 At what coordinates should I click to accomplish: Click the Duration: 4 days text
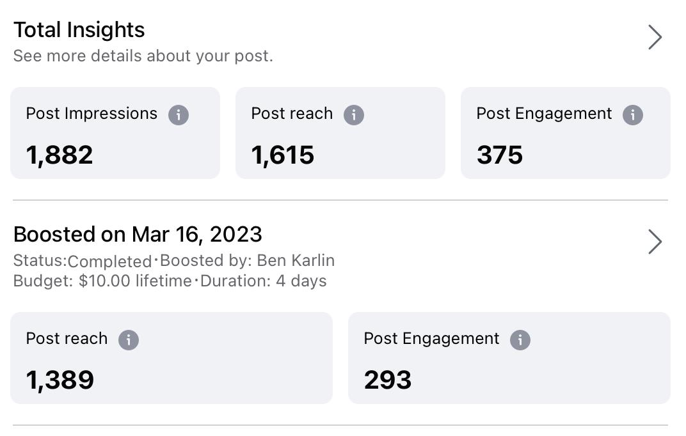(x=264, y=281)
